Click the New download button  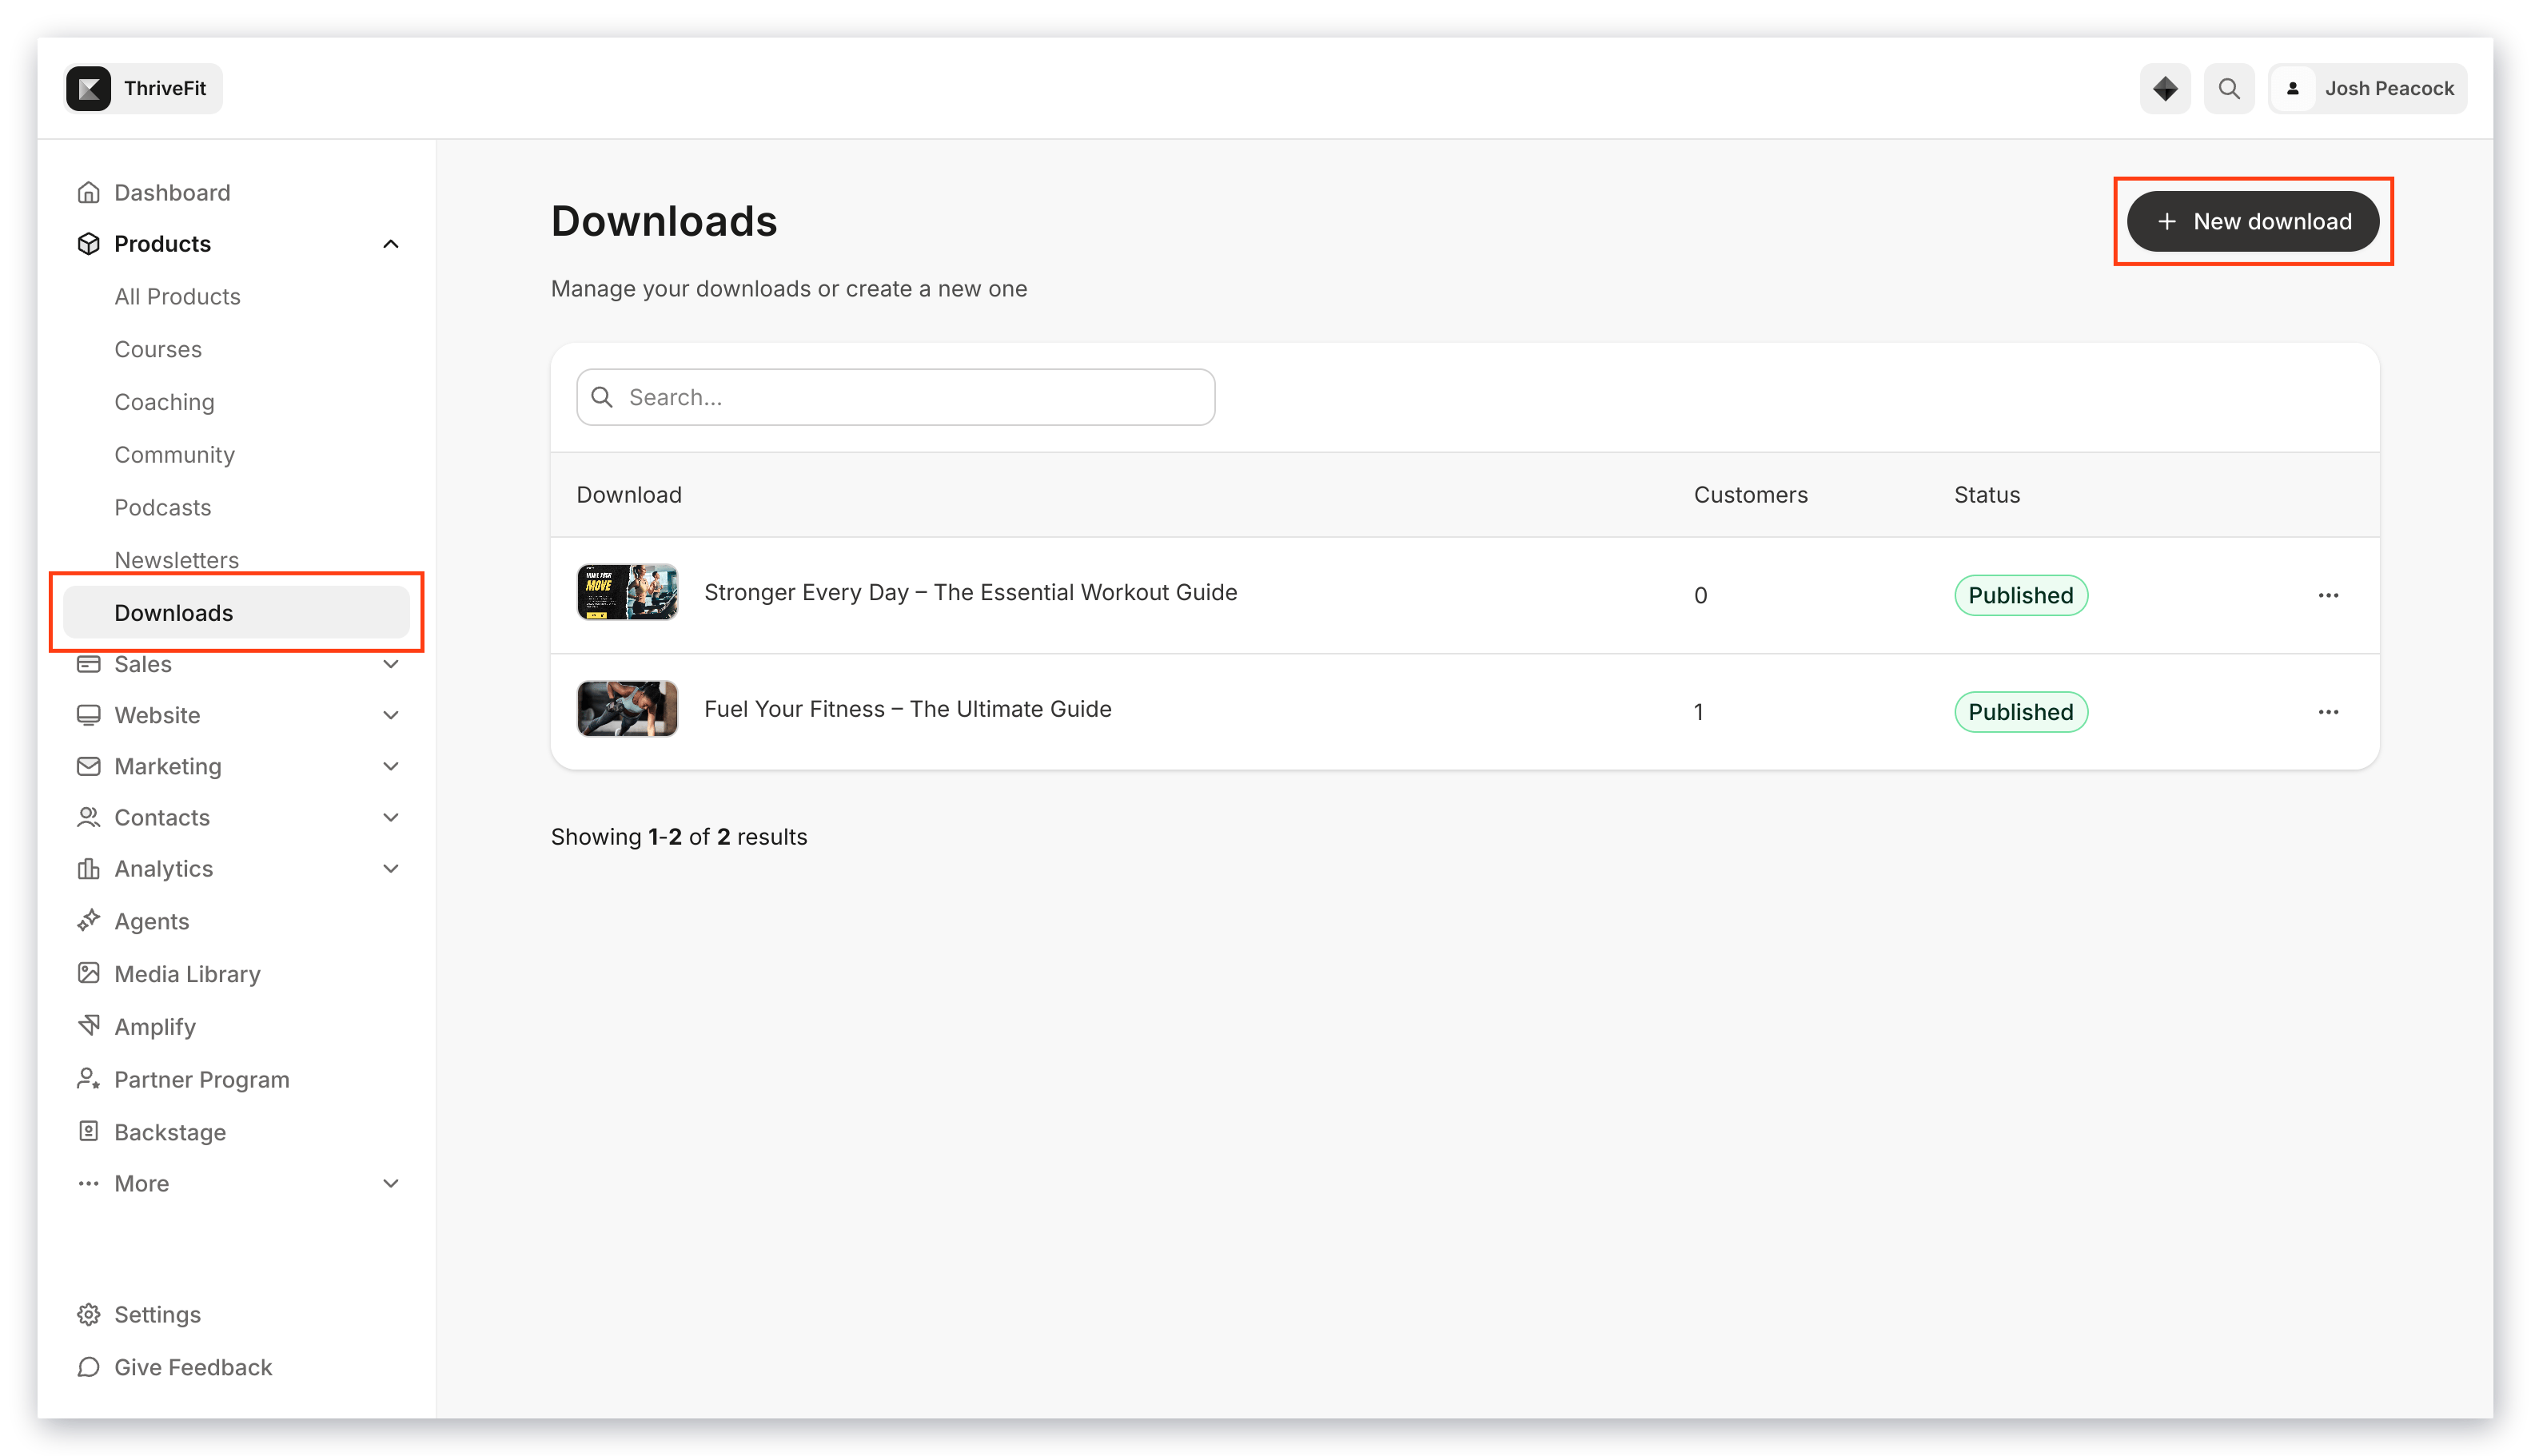click(x=2252, y=221)
